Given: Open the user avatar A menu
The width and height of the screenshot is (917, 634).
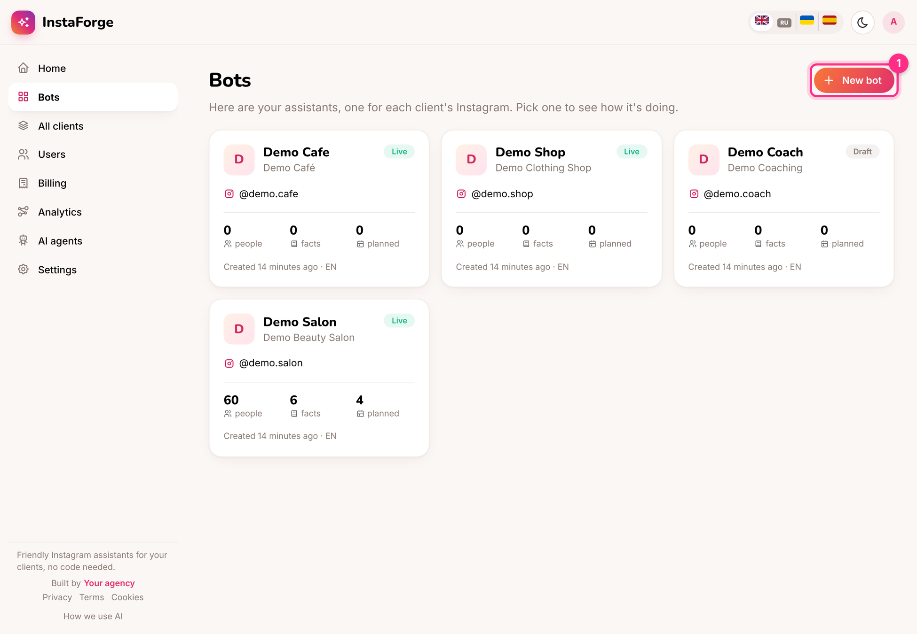Looking at the screenshot, I should tap(893, 22).
